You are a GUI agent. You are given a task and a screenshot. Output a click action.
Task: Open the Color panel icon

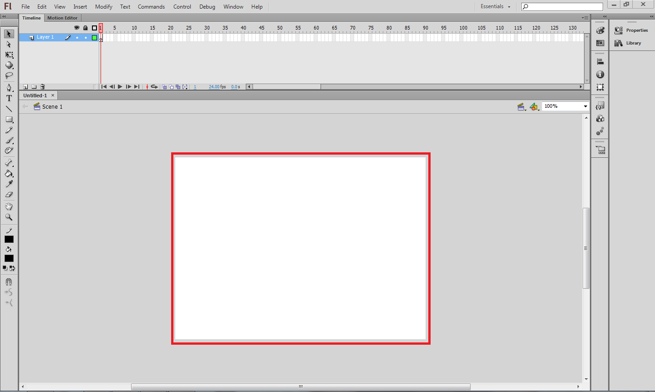[600, 30]
